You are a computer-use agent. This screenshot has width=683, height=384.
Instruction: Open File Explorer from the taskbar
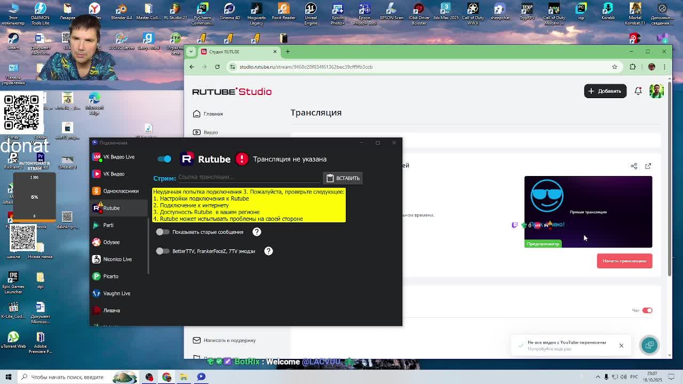[184, 377]
